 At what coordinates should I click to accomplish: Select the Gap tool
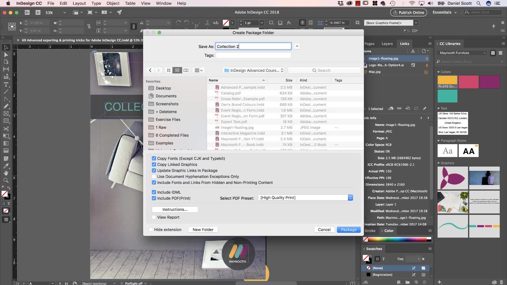coord(6,69)
